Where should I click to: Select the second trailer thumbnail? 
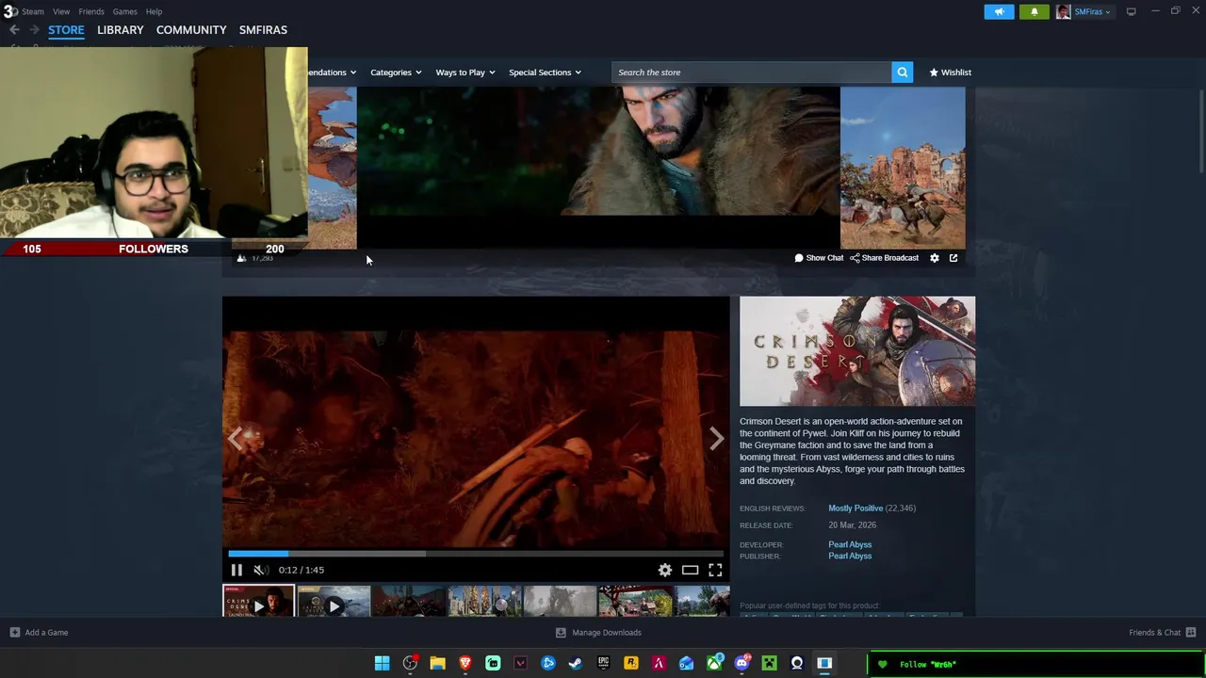tap(334, 601)
